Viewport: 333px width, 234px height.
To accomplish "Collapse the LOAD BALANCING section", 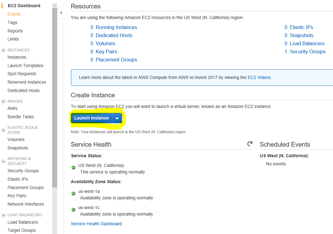I will (x=3, y=215).
